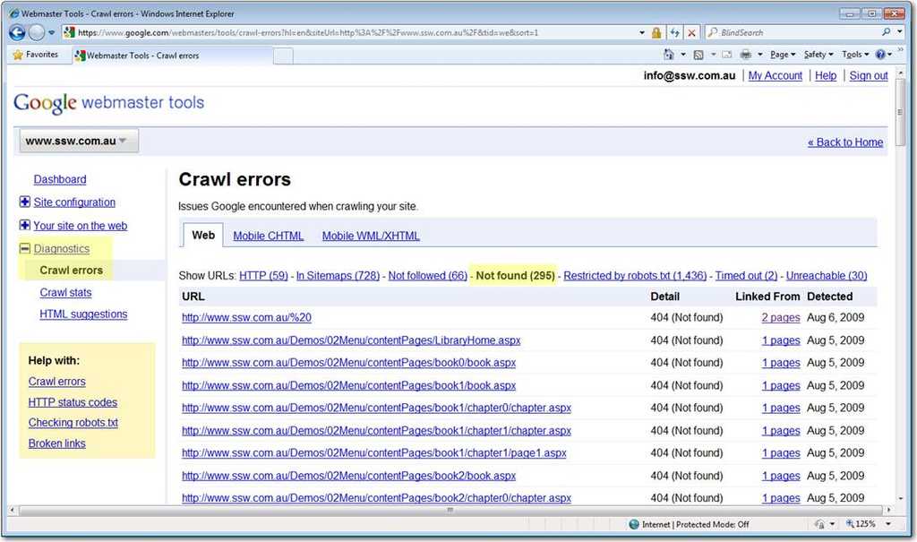Sign out of Webmaster Tools

click(x=868, y=75)
